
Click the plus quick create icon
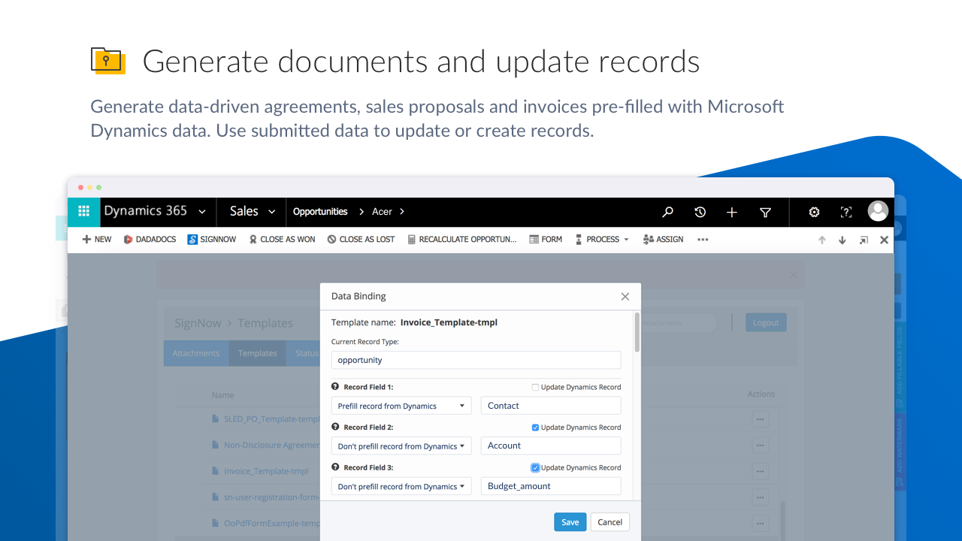[732, 212]
